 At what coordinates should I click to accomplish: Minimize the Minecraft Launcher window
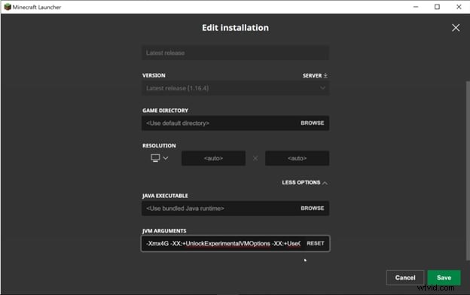click(416, 7)
